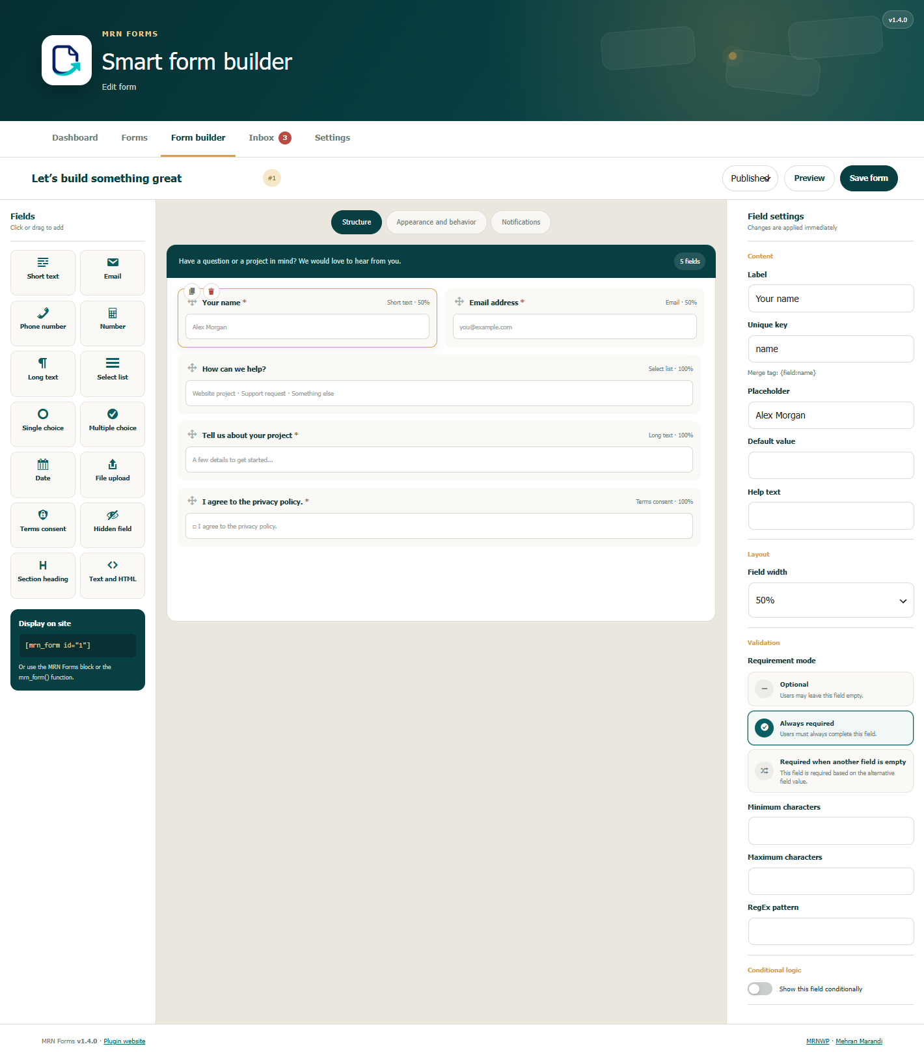Add a Multiple choice field
924x1057 pixels.
tap(113, 424)
